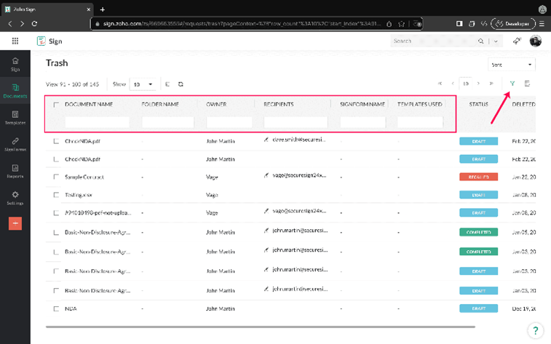Expand the search scope dropdown arrow
The image size is (551, 344).
pos(497,41)
